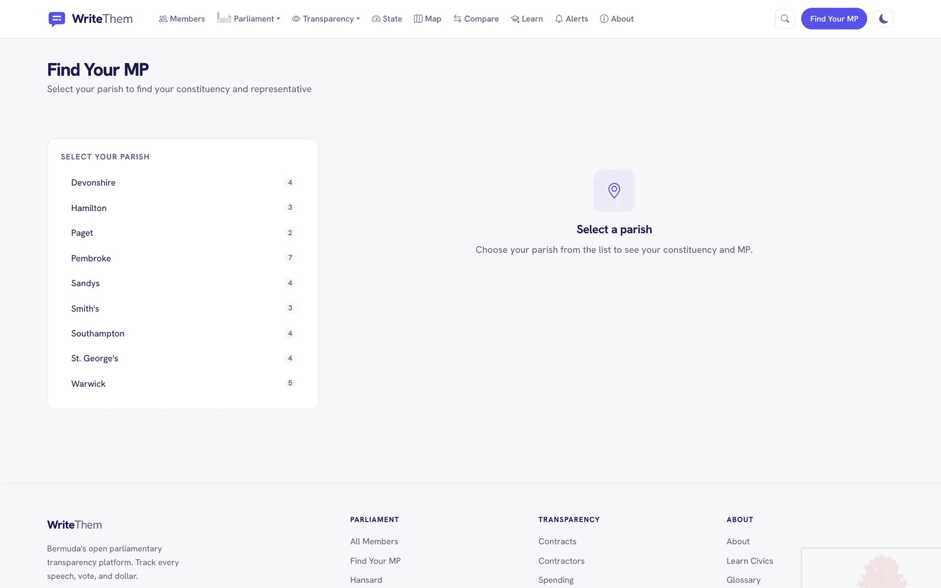This screenshot has width=941, height=588.
Task: Open the Hansard footer link
Action: (x=366, y=580)
